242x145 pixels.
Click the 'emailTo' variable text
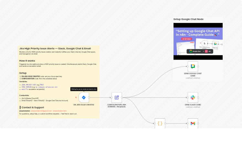coord(25,89)
